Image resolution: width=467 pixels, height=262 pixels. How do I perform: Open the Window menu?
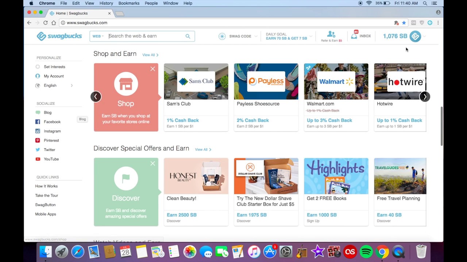[x=170, y=3]
